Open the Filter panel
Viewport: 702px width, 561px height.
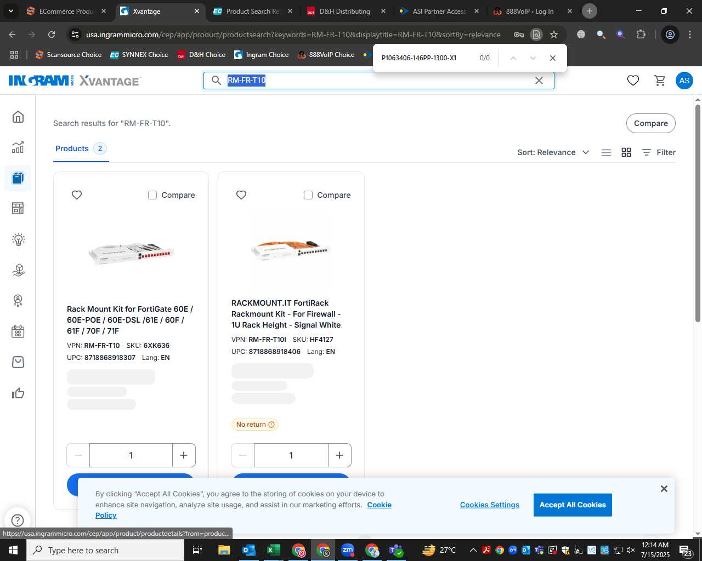[x=659, y=152]
